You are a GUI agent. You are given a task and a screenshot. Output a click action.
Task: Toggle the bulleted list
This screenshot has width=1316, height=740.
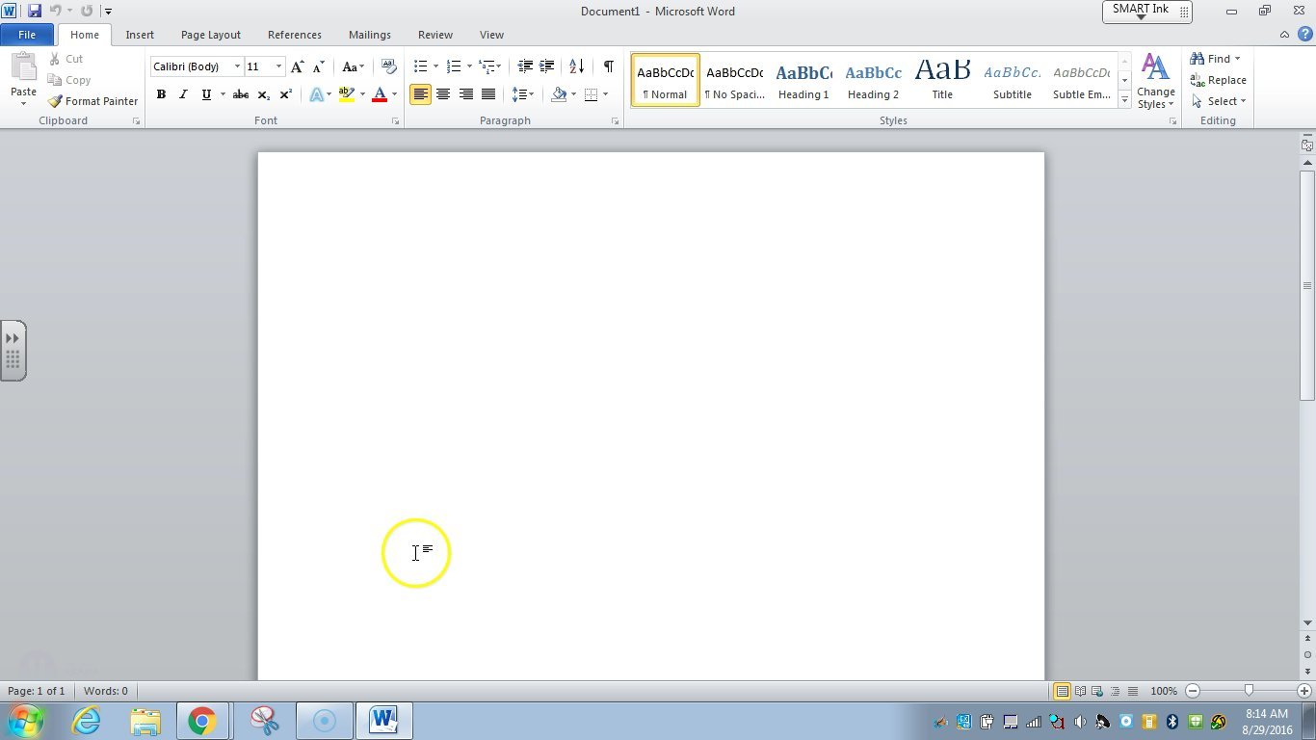click(x=420, y=66)
